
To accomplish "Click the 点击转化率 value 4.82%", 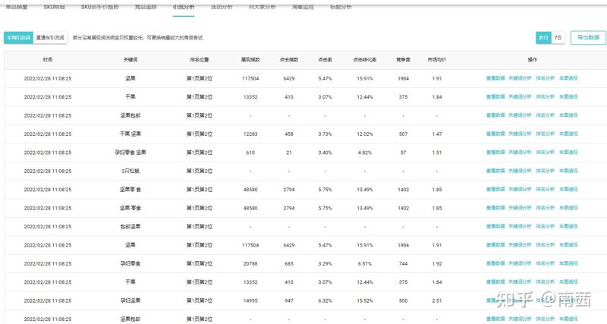I will pos(365,153).
